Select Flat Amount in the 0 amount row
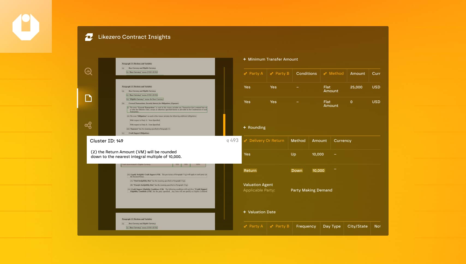The image size is (466, 264). (331, 104)
